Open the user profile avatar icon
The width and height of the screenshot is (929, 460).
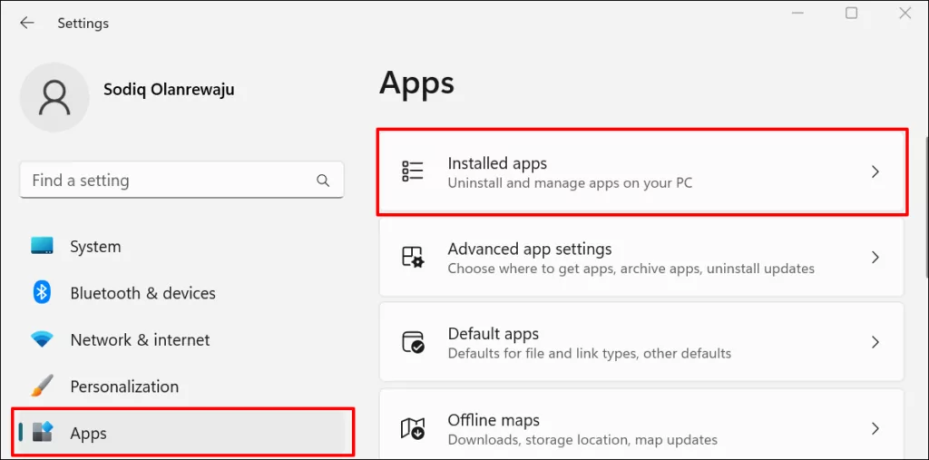[x=54, y=97]
